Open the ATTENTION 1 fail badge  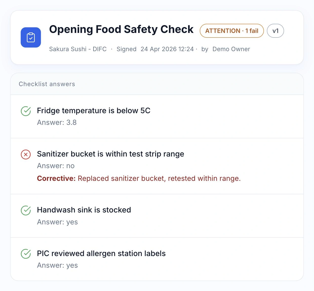tap(232, 31)
